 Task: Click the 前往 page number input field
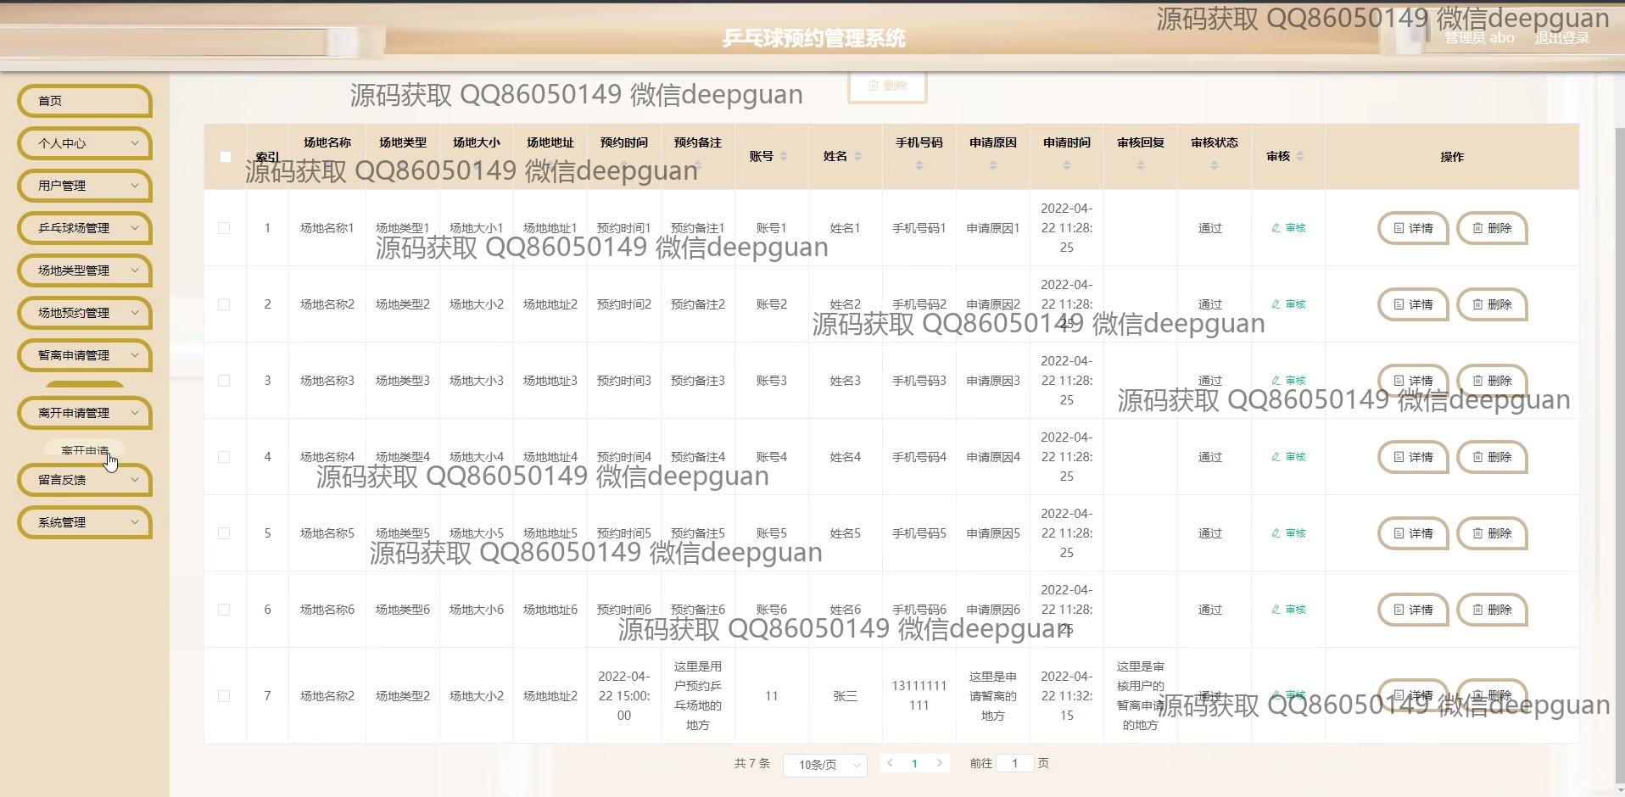pyautogui.click(x=1014, y=763)
